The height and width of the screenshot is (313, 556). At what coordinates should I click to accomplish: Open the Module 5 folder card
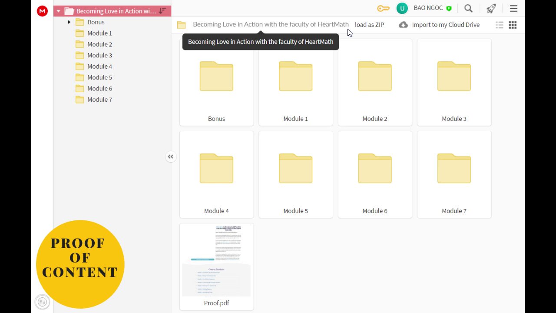(296, 174)
